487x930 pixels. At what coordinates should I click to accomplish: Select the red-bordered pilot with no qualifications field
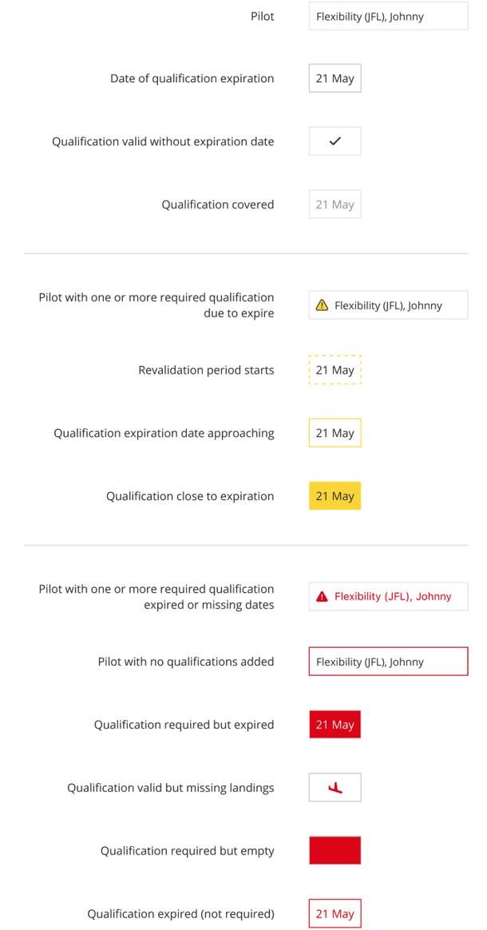pos(388,662)
